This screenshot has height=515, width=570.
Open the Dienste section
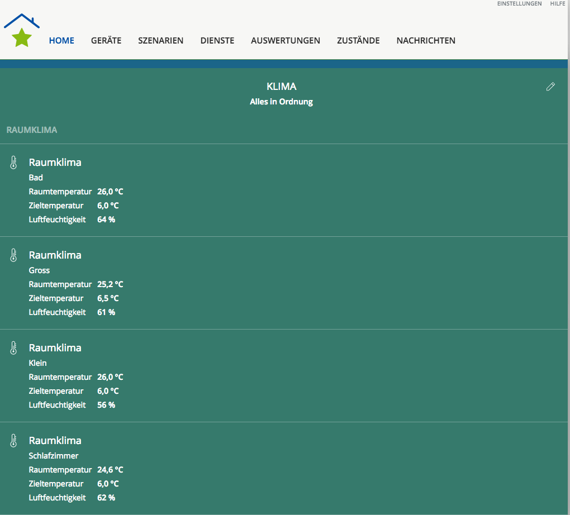click(217, 41)
